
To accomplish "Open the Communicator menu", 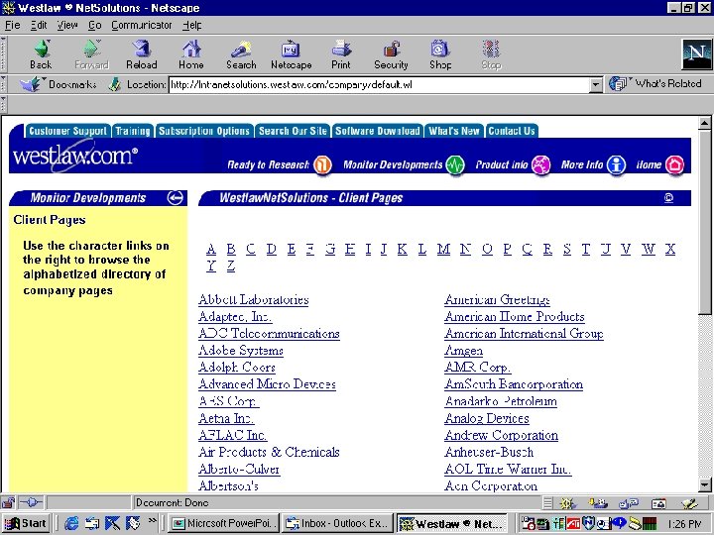I will point(142,25).
